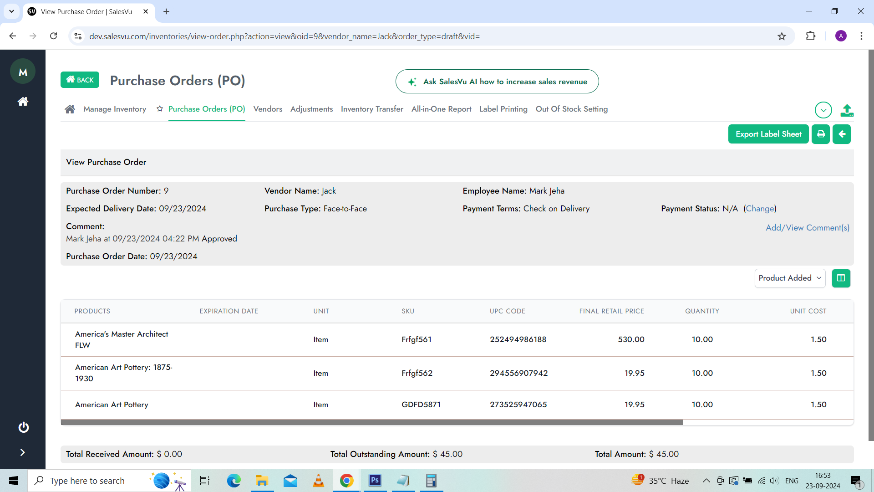Open the Calculator taskbar icon
The height and width of the screenshot is (492, 874).
[431, 481]
